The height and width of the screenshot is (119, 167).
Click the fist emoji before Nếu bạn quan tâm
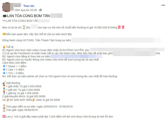[4, 34]
